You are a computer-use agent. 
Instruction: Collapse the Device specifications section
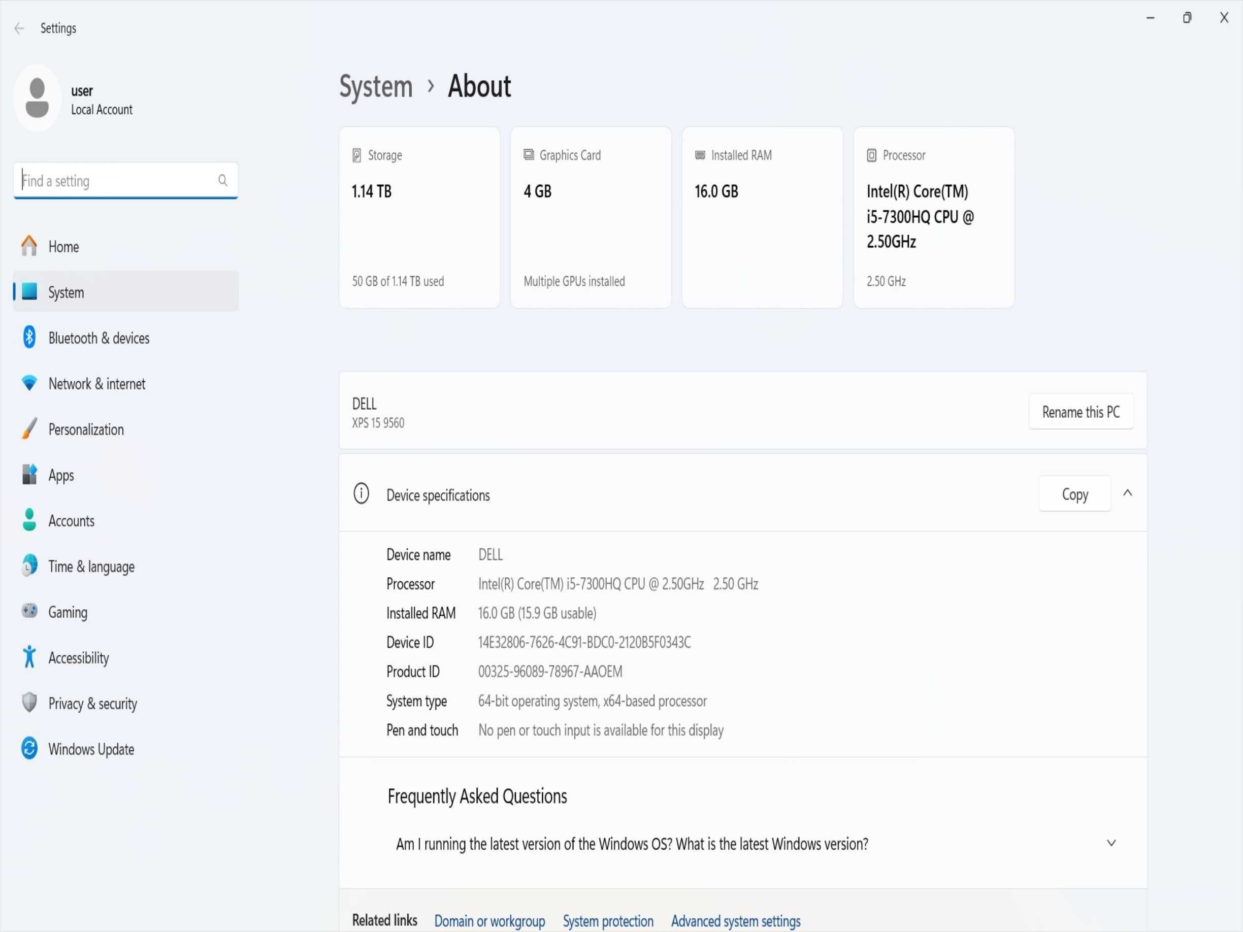[1127, 493]
